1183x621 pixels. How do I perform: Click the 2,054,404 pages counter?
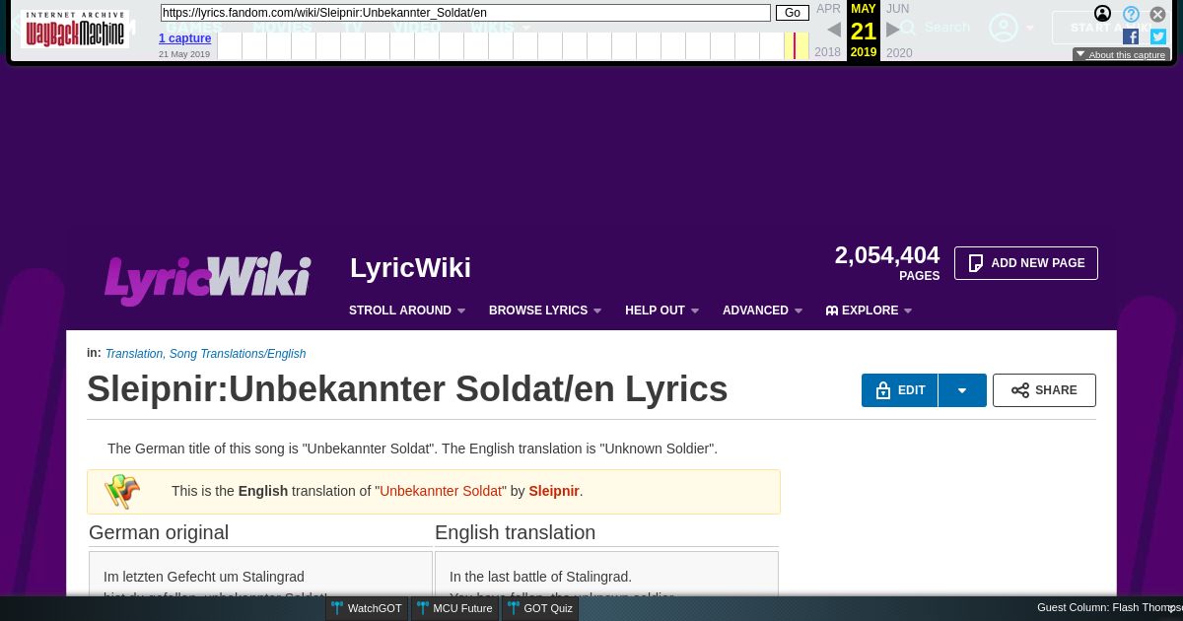click(887, 262)
